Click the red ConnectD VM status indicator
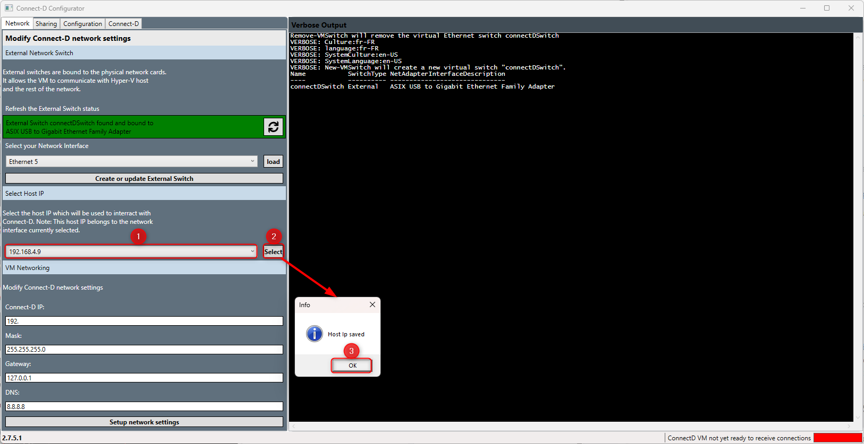Viewport: 864px width, 444px height. (x=837, y=438)
